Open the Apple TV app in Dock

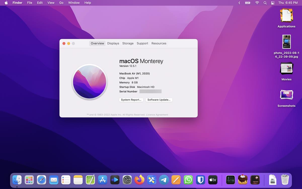click(213, 180)
